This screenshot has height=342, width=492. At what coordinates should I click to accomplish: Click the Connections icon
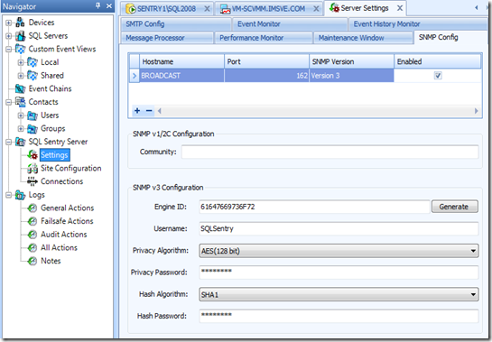[32, 181]
